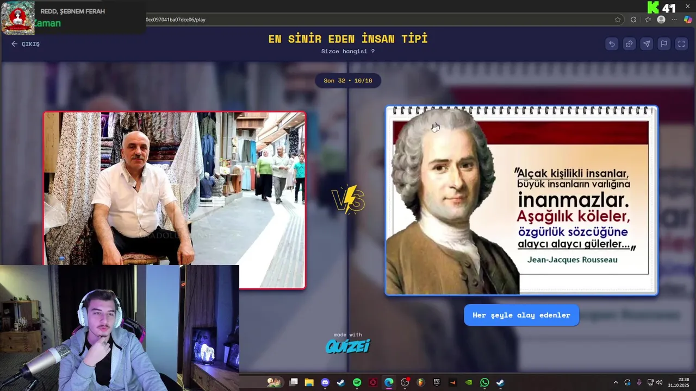
Task: Open the favorites list icon
Action: 648,20
